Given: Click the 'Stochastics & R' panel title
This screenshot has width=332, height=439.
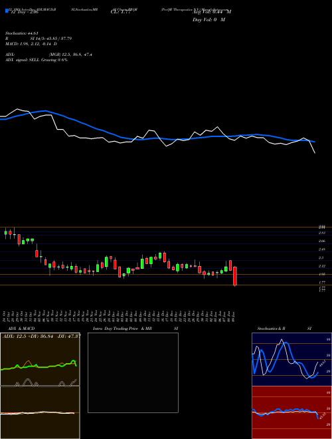Looking at the screenshot, I should [x=271, y=329].
